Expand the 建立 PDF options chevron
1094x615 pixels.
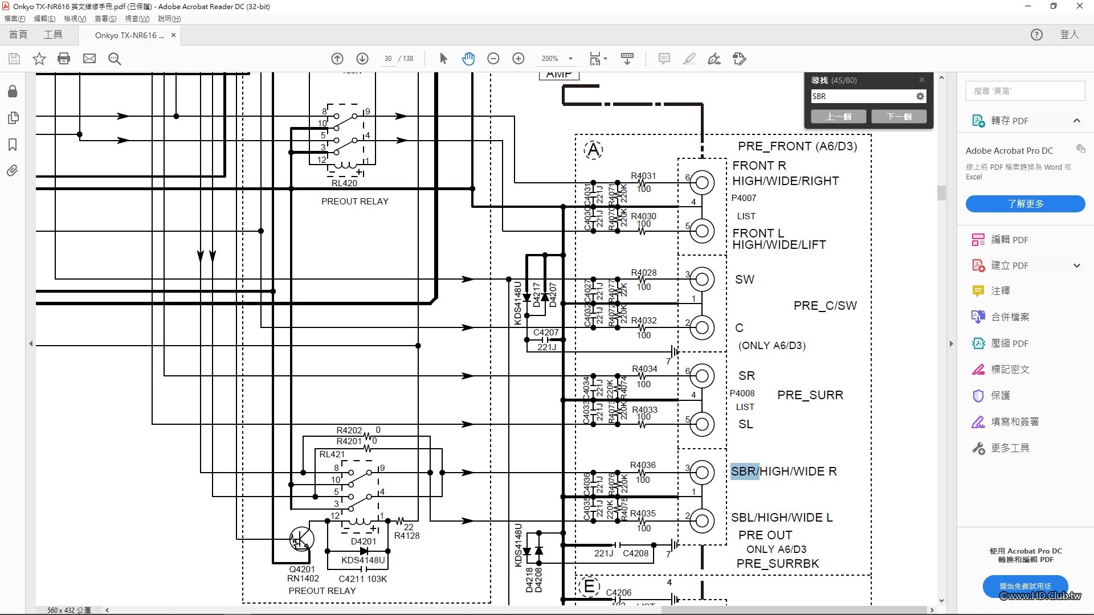point(1076,265)
